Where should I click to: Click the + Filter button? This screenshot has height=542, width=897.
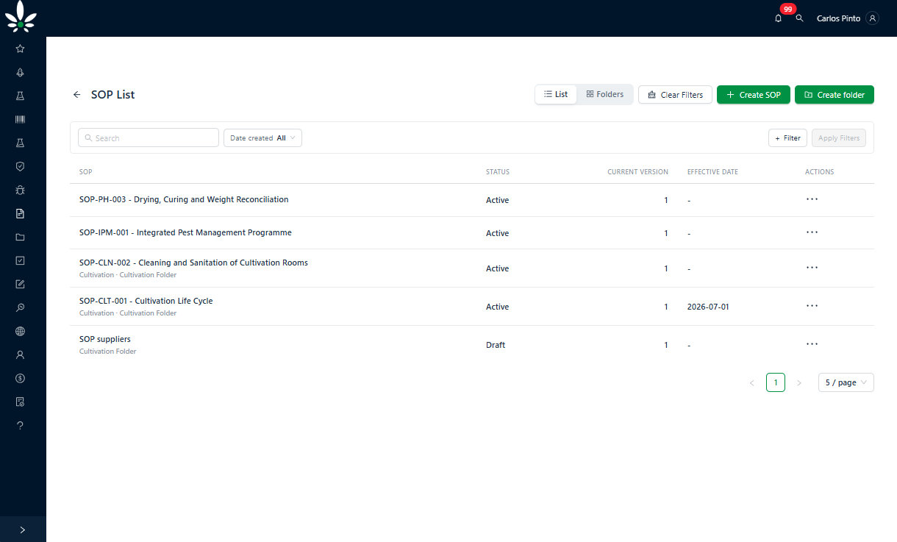[x=788, y=138]
